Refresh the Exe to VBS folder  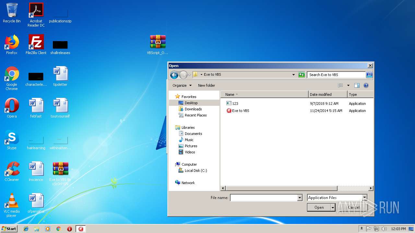click(302, 75)
